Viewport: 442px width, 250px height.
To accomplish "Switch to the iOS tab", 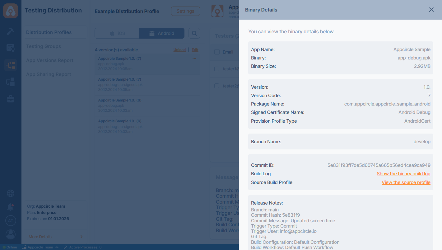I will click(117, 33).
